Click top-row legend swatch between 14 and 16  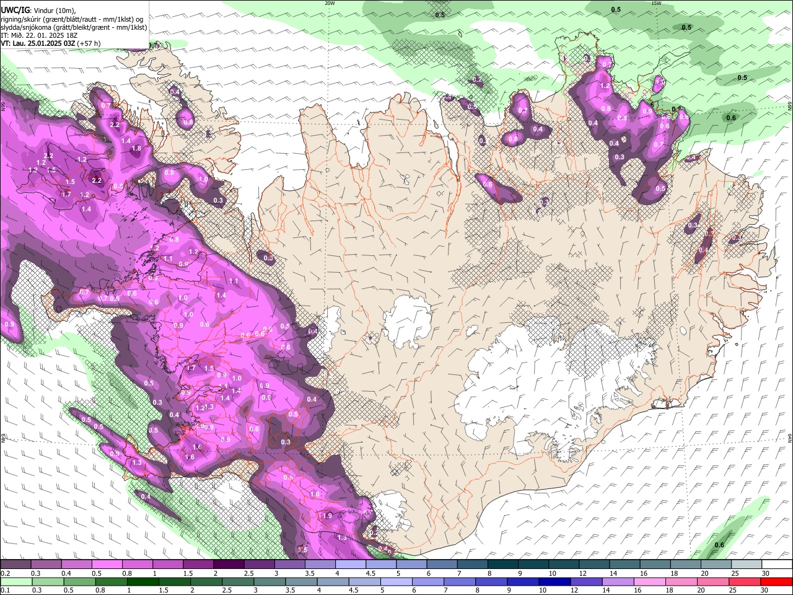(x=624, y=565)
